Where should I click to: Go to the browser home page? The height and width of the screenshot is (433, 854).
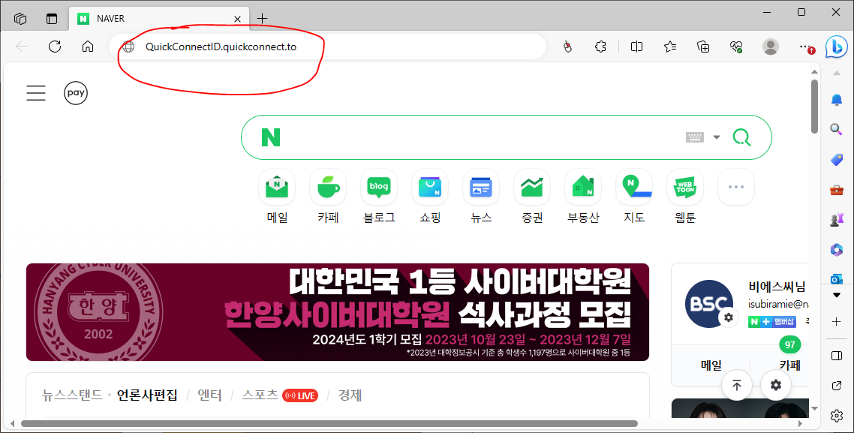(88, 47)
